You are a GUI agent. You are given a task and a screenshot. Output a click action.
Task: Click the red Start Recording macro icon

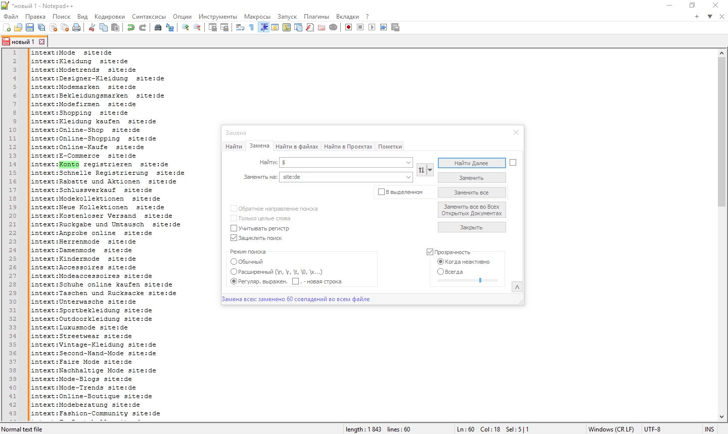coord(348,27)
